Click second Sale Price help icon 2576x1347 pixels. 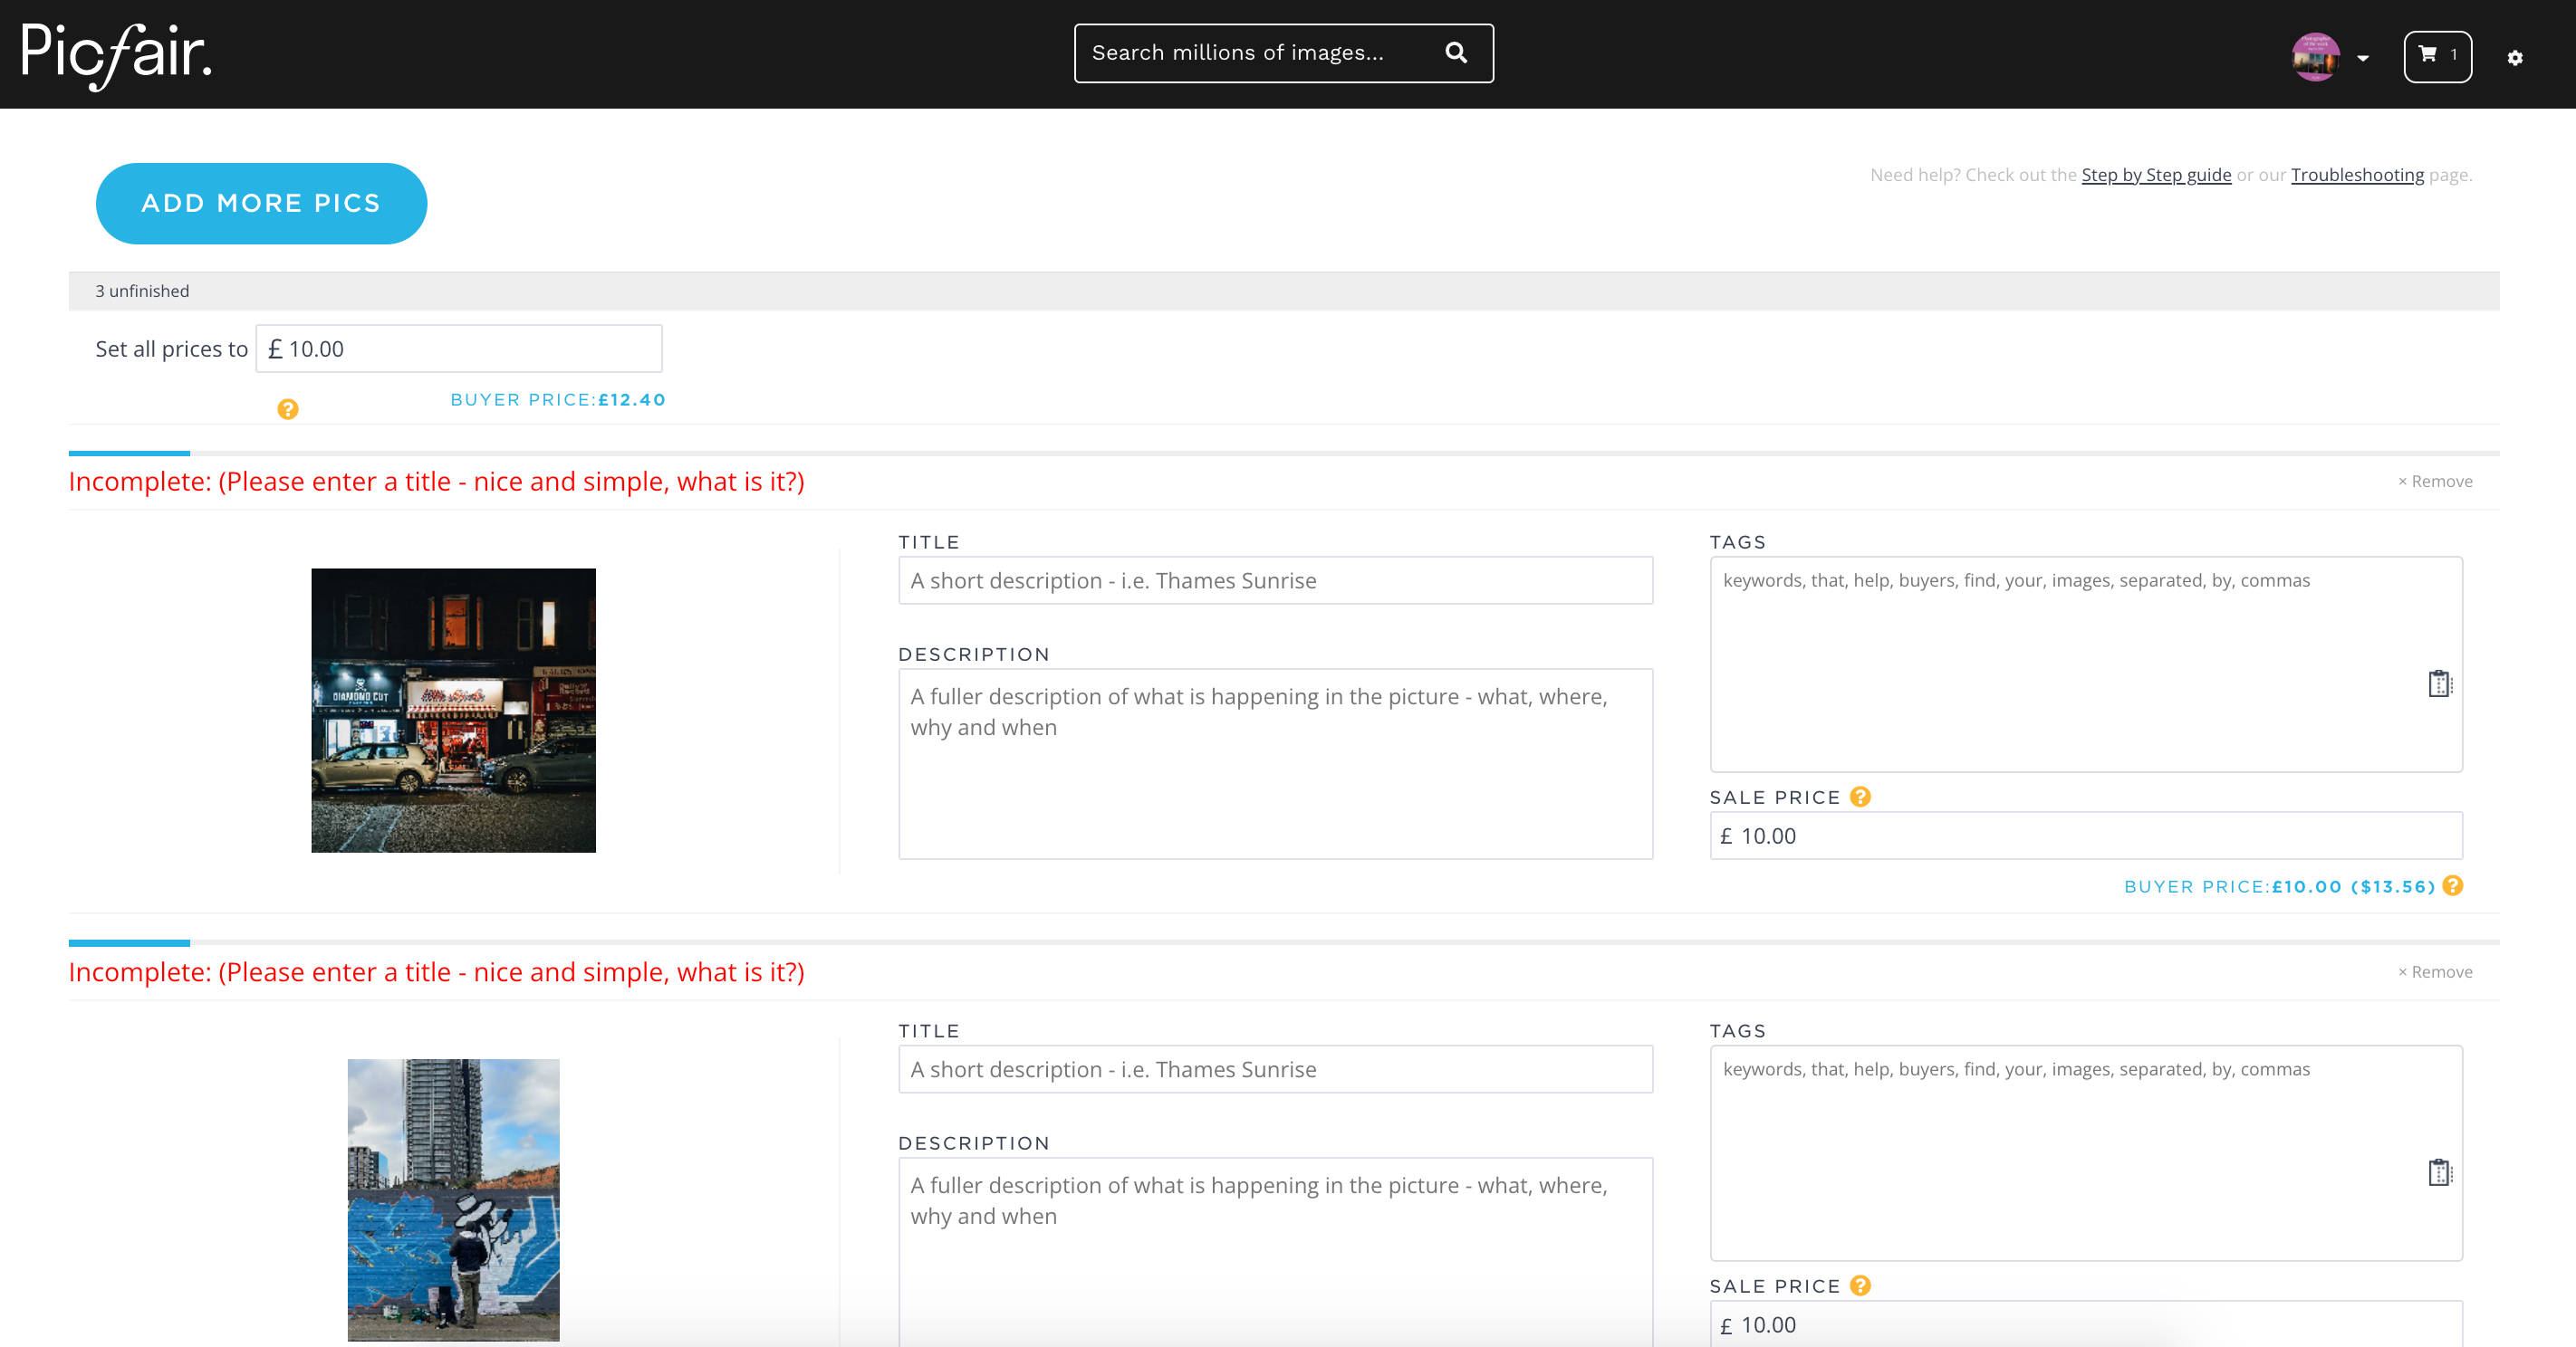click(1860, 1285)
